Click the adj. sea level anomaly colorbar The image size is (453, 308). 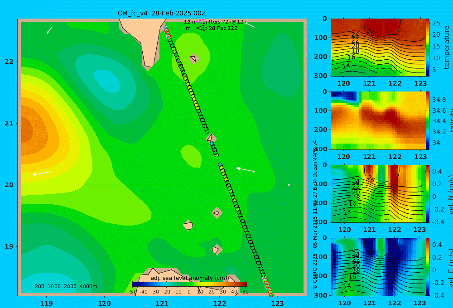(x=189, y=284)
